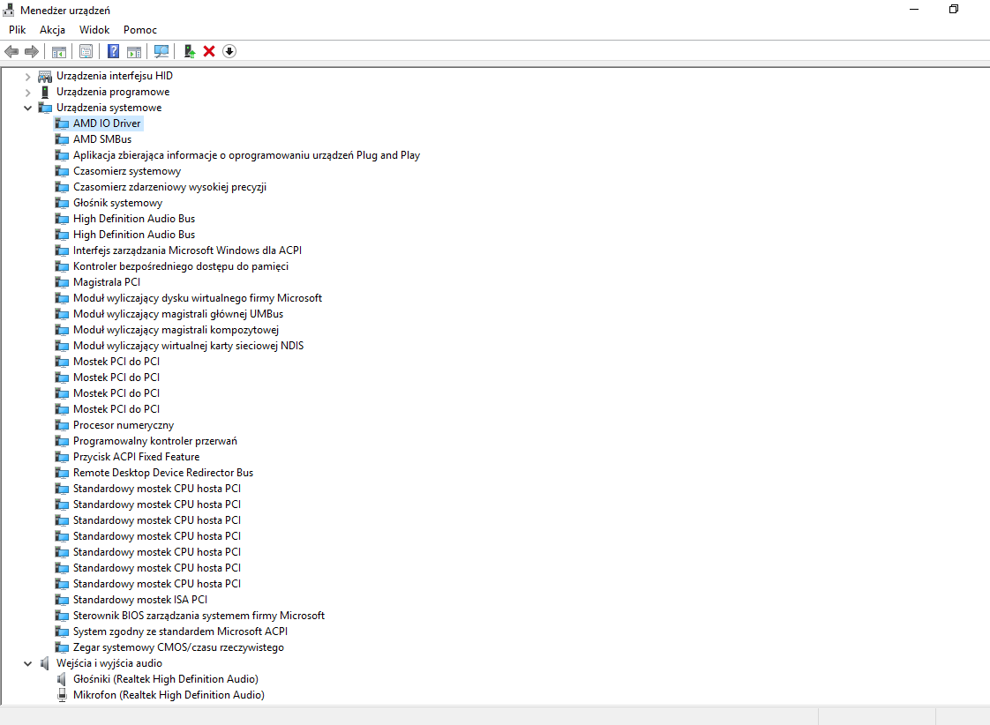The image size is (990, 725).
Task: Select Zegar systemowy CMOS/czasu rzeczywistego
Action: pos(178,647)
